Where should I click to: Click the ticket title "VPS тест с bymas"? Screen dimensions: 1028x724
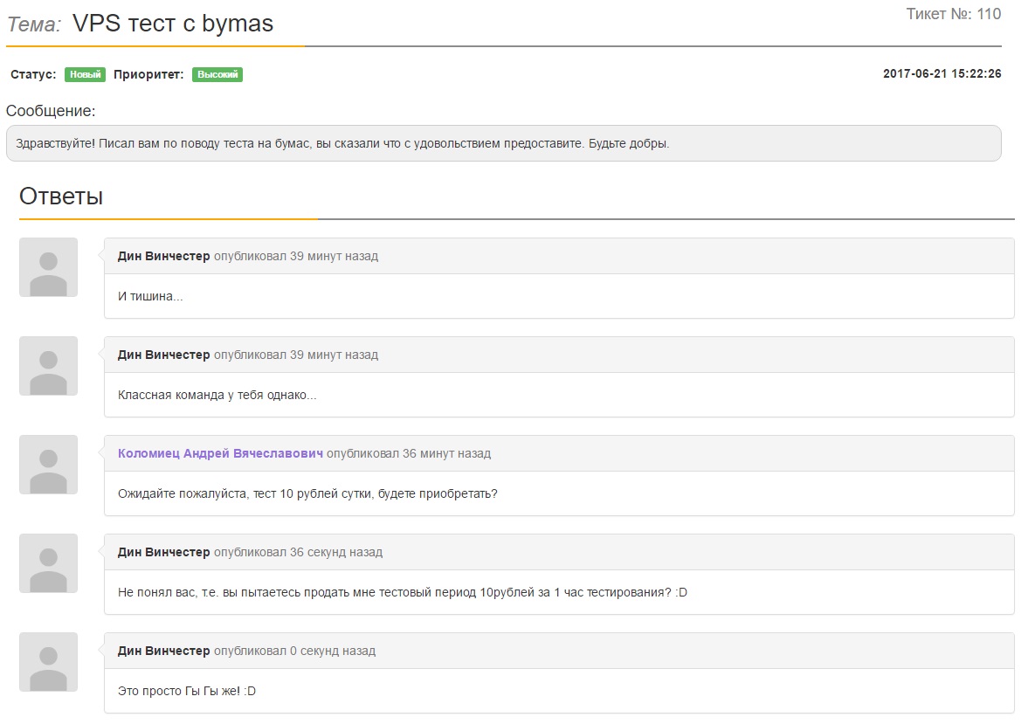tap(173, 24)
